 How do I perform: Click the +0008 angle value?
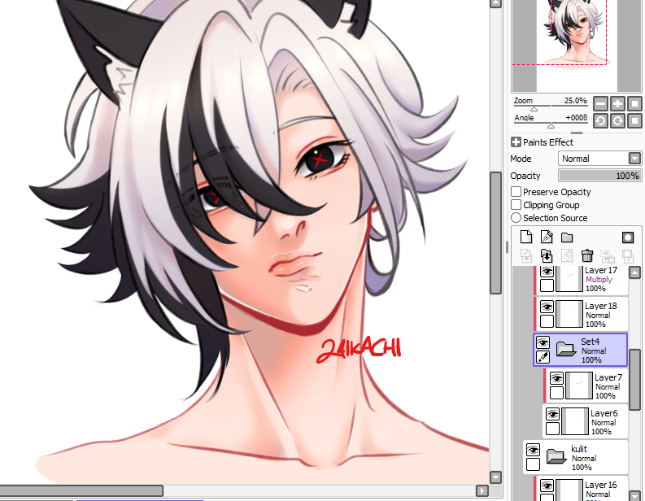click(577, 118)
